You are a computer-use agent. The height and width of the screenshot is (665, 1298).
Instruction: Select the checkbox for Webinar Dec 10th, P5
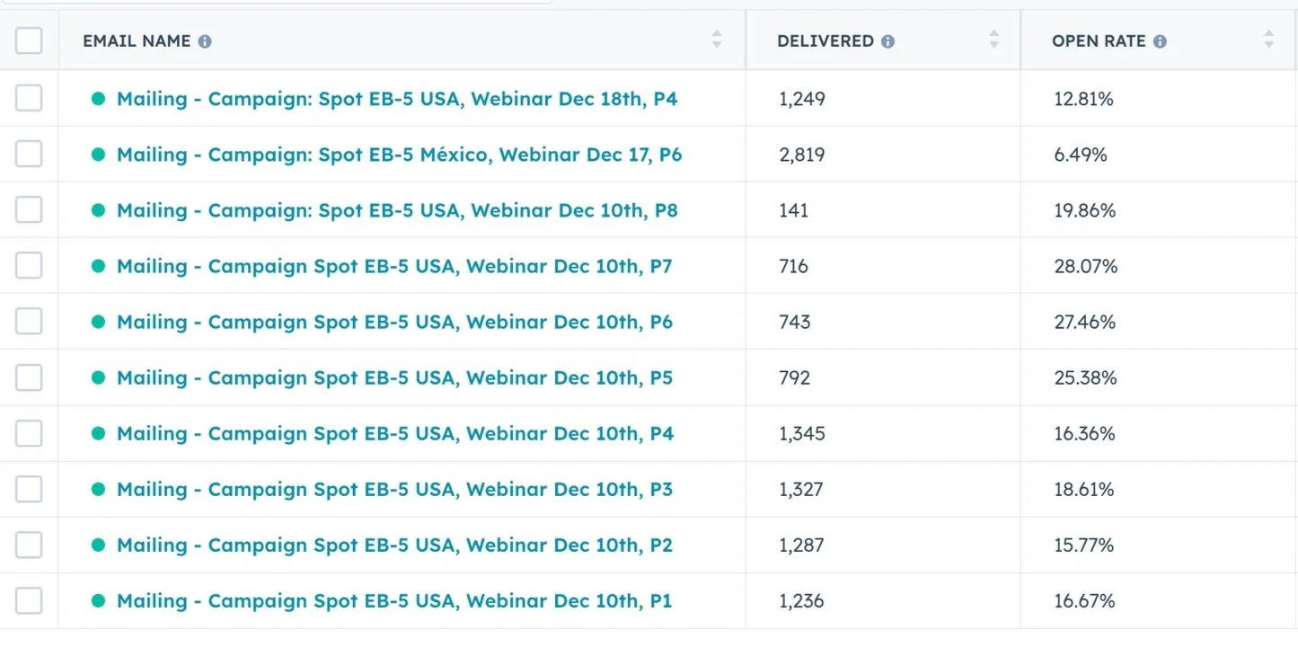[29, 377]
